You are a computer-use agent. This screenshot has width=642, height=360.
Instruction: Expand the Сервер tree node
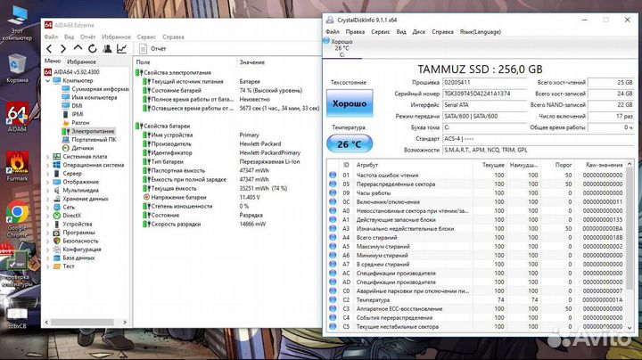pyautogui.click(x=48, y=174)
